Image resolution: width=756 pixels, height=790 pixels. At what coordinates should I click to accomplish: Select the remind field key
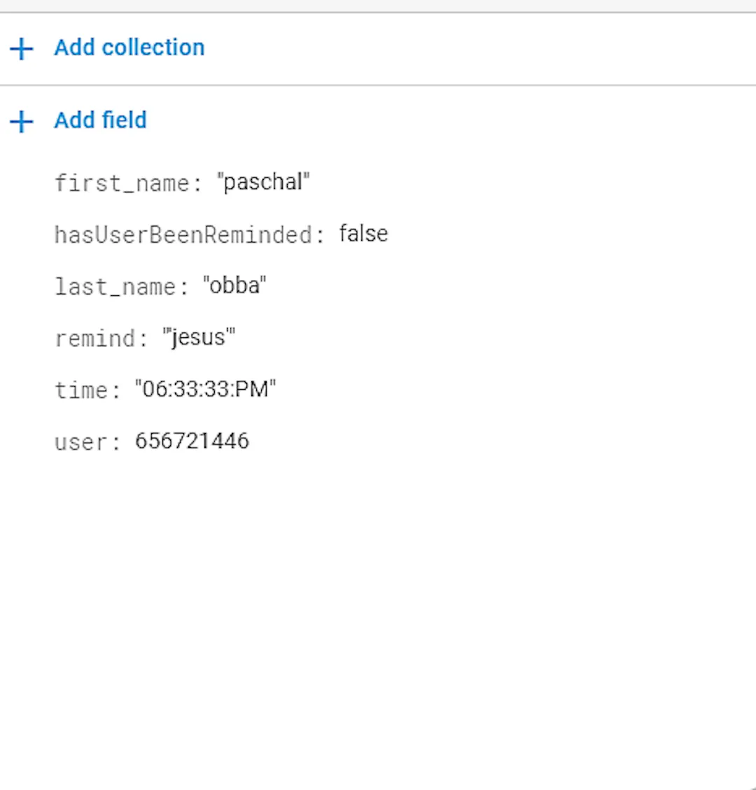tap(94, 339)
